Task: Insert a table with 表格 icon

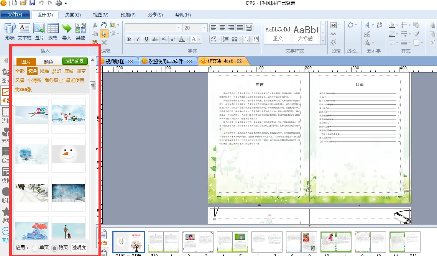Action: [x=53, y=29]
